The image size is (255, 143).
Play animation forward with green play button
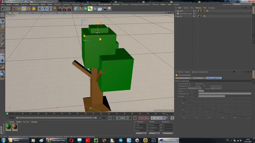click(122, 118)
